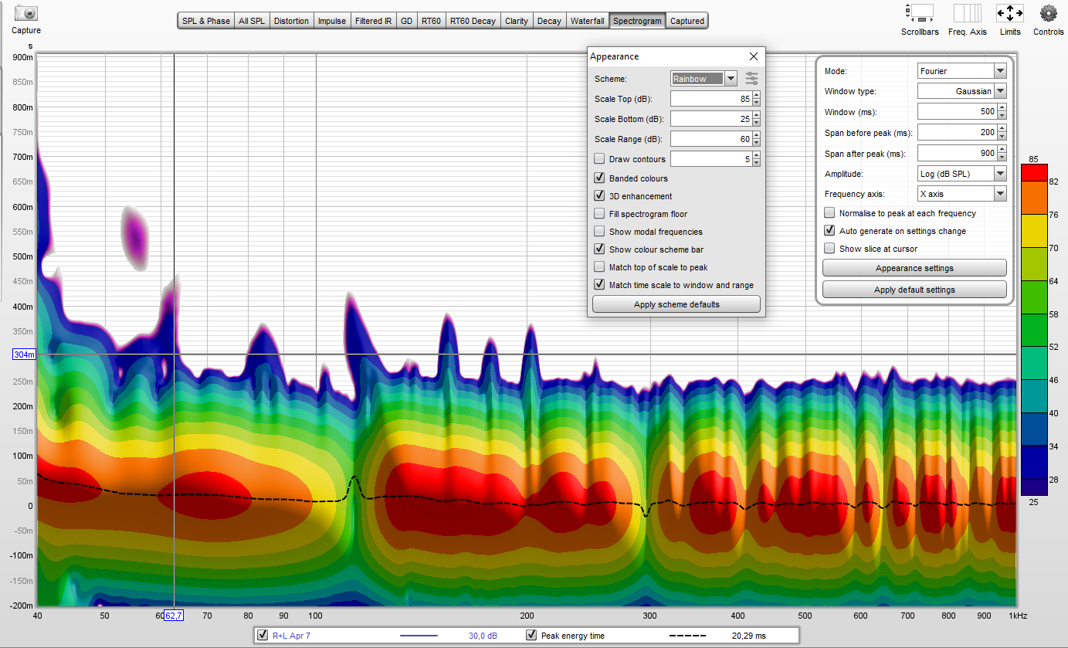Enable the Draw contours checkbox

coord(599,159)
